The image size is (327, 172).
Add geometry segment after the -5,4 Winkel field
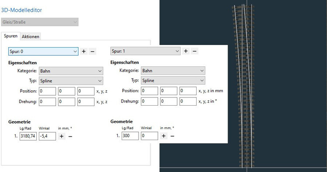pyautogui.click(x=61, y=136)
